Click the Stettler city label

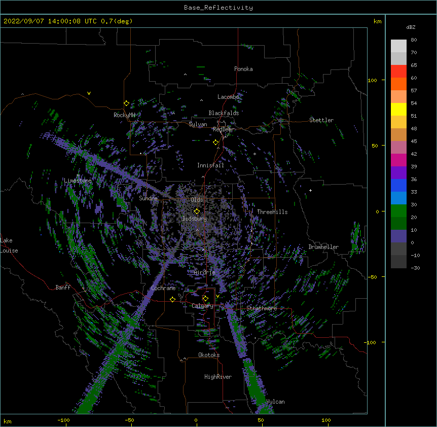321,120
